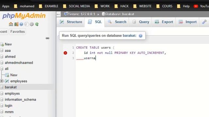Viewport: 209px width, 117px height.
Task: Select the barakat database
Action: [11, 87]
